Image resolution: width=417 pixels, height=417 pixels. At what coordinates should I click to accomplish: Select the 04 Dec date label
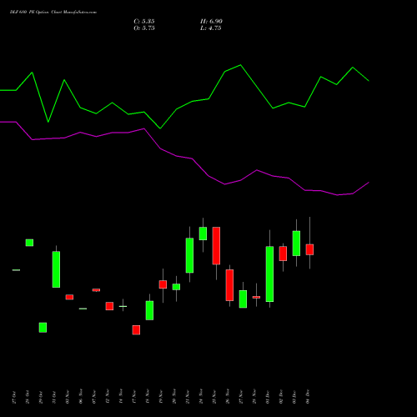pyautogui.click(x=308, y=397)
